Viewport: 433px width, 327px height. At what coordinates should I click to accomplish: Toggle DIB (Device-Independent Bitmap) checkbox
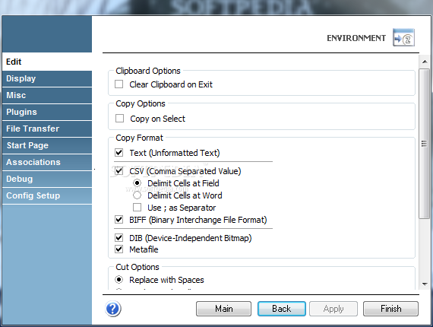tap(119, 237)
